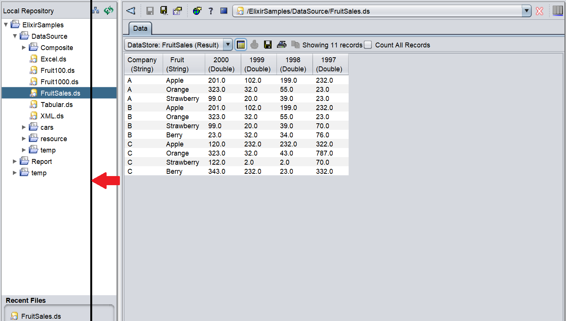Switch to the Data tab

tap(140, 28)
